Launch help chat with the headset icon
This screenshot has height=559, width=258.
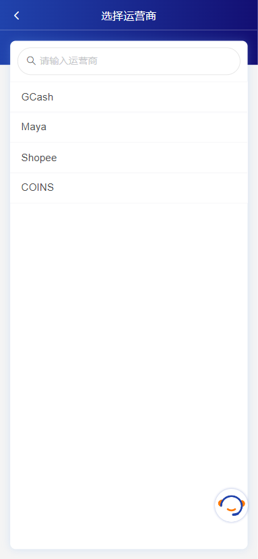231,505
